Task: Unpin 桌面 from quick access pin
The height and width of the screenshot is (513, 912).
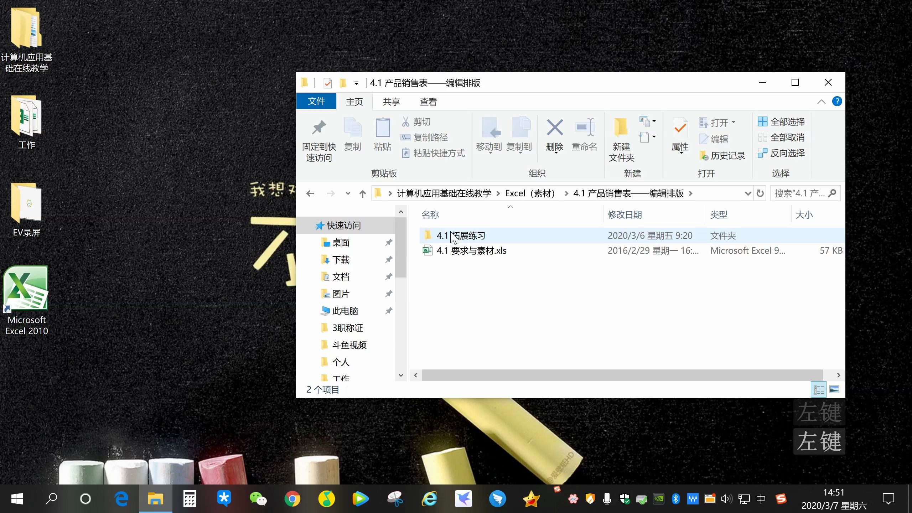Action: pyautogui.click(x=389, y=242)
